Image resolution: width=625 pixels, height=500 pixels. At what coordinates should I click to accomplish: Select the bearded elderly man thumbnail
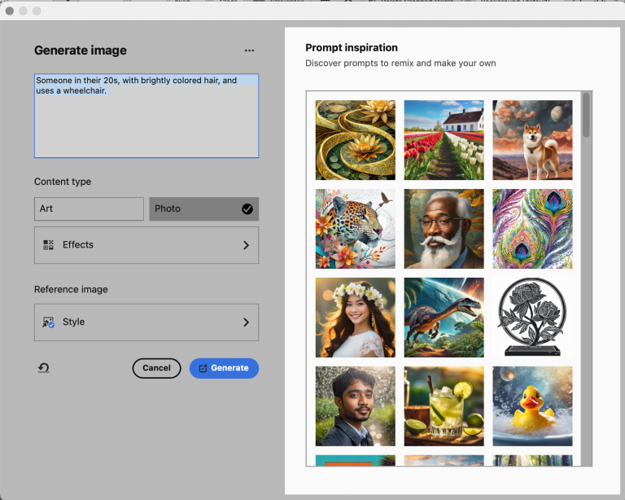tap(444, 229)
